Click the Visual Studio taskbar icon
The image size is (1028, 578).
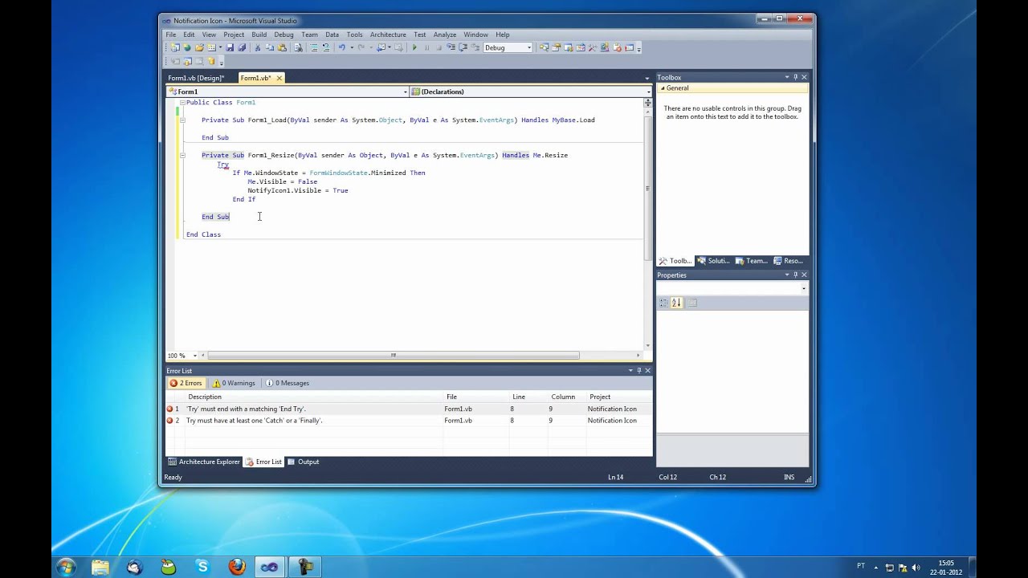tap(270, 567)
